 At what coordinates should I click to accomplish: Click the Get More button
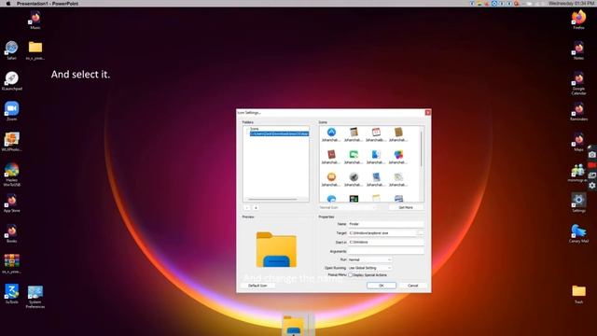click(406, 207)
